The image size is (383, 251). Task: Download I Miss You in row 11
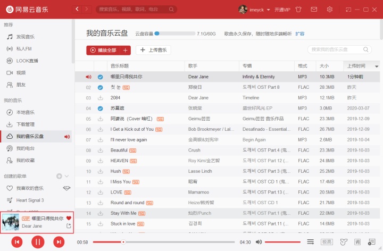pyautogui.click(x=100, y=182)
